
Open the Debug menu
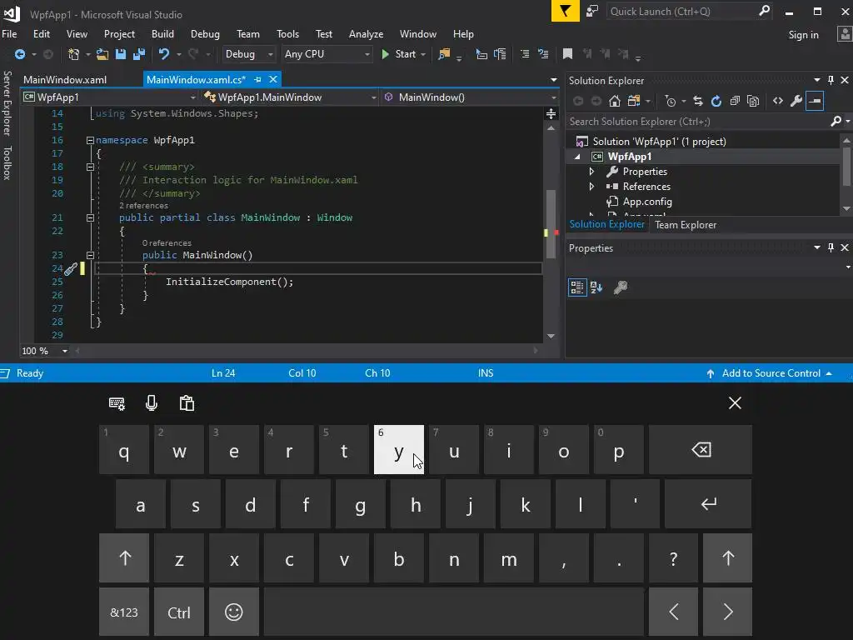pyautogui.click(x=205, y=33)
